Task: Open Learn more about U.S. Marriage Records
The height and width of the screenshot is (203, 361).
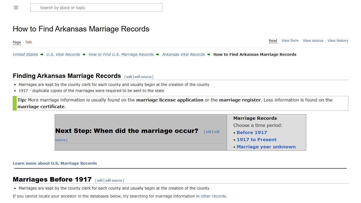Action: point(55,163)
